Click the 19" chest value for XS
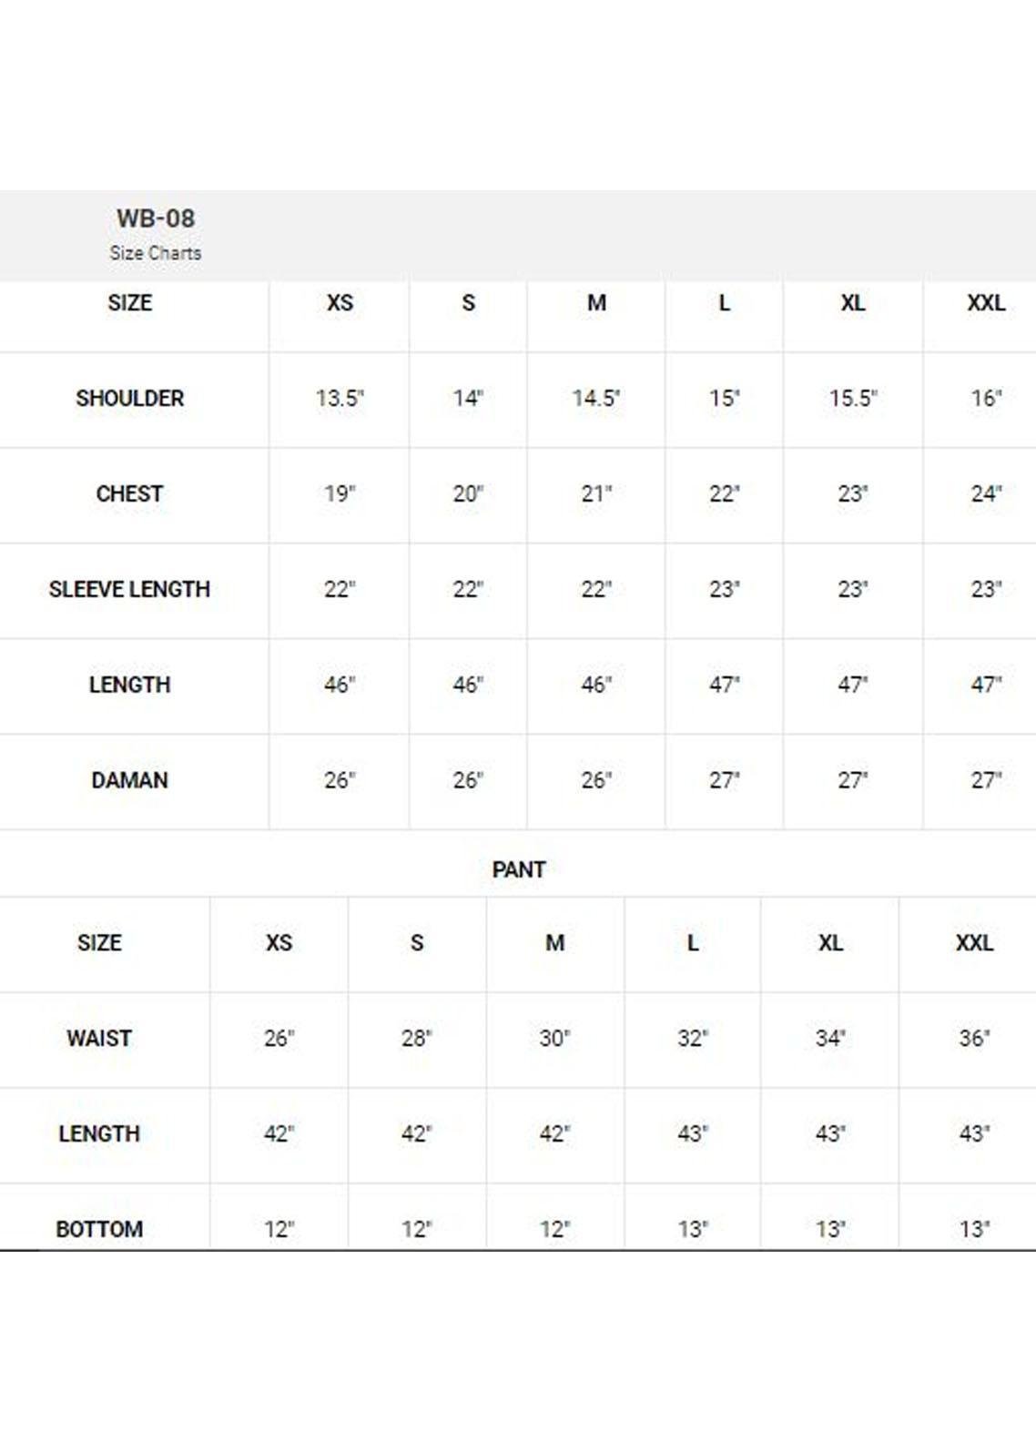The width and height of the screenshot is (1036, 1442). point(340,493)
